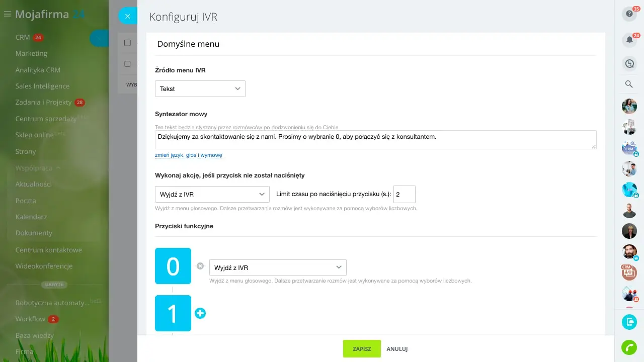Click the ANULUJ button
644x362 pixels.
[x=397, y=349]
